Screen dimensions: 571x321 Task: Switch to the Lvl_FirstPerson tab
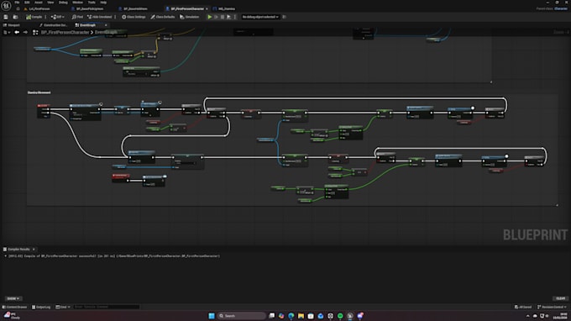pyautogui.click(x=39, y=8)
